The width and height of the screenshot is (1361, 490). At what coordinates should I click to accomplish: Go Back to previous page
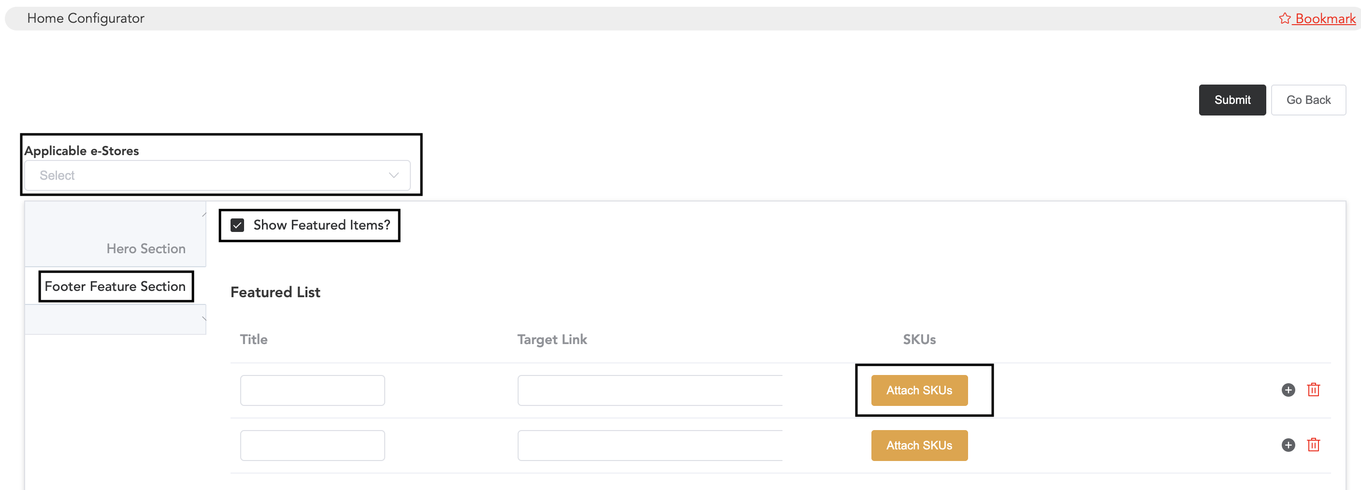tap(1308, 100)
